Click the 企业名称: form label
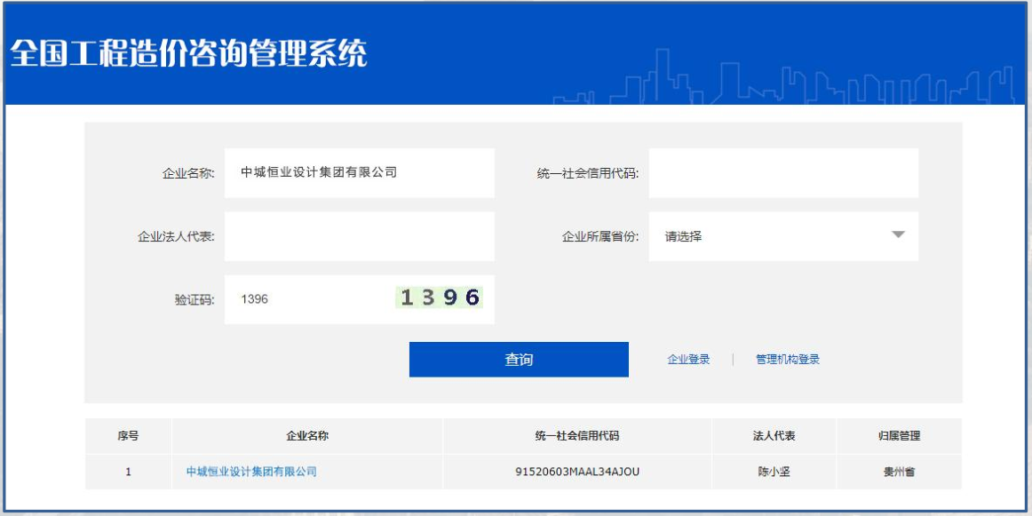Screen dimensions: 1032x516 (x=188, y=174)
